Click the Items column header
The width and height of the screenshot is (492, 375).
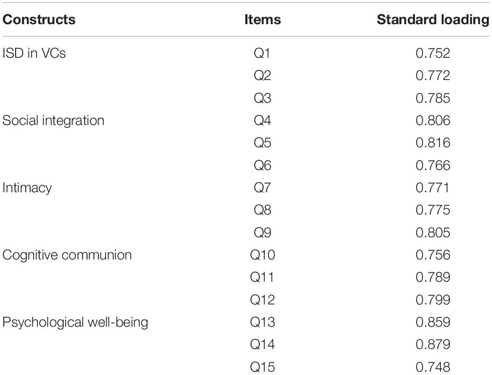click(x=263, y=19)
